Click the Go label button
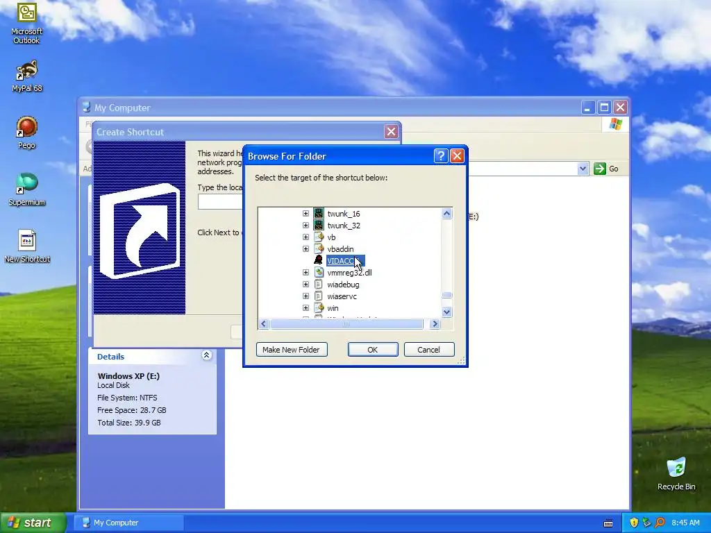The width and height of the screenshot is (711, 533). tap(614, 169)
